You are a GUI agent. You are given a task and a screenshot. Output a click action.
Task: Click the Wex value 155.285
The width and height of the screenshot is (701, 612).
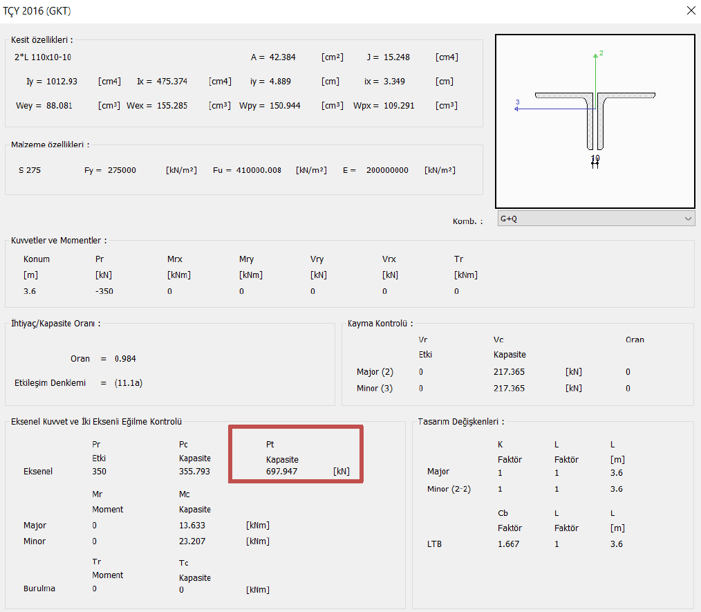point(172,106)
